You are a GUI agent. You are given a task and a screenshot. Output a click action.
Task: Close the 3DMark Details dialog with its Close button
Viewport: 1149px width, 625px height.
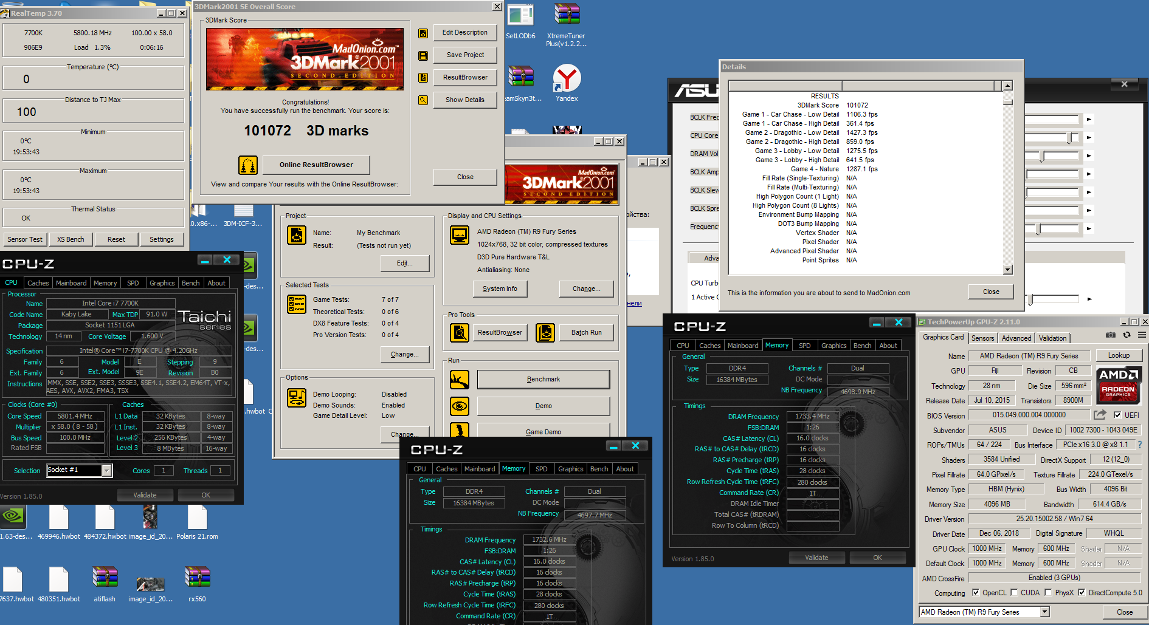pos(991,292)
